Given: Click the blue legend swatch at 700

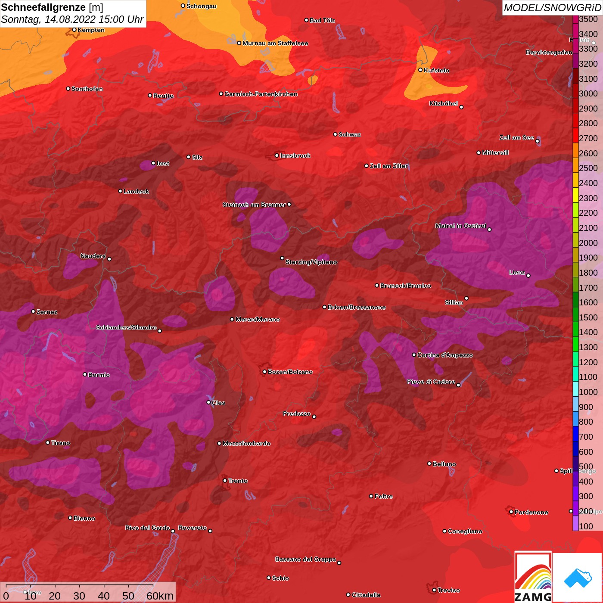Looking at the screenshot, I should 575,434.
